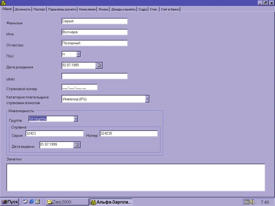Launch Internet Explorer from quick launch
This screenshot has height=206, width=275.
click(31, 202)
